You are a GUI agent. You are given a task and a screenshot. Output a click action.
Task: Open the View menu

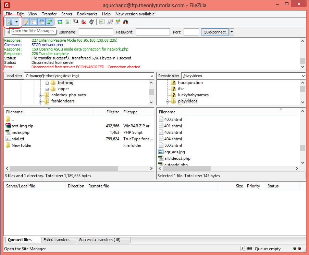(x=33, y=14)
